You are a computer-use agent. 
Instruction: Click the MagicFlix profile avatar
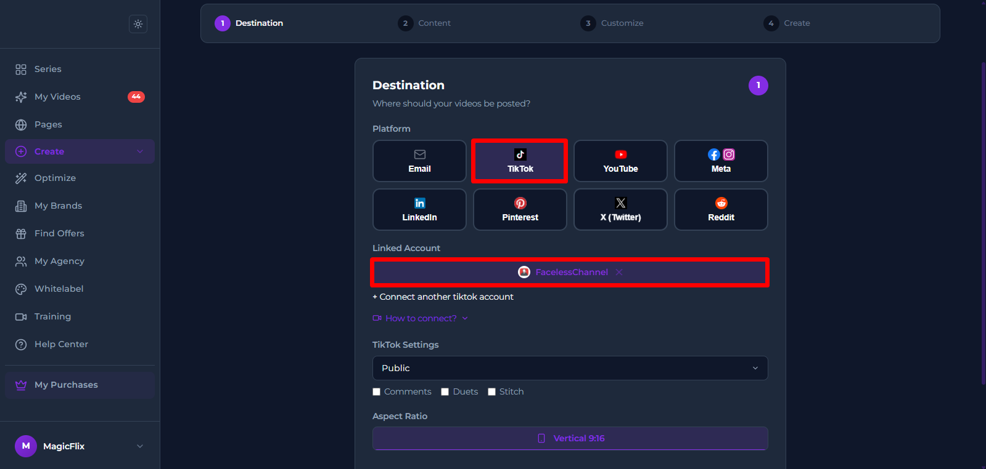click(x=26, y=446)
